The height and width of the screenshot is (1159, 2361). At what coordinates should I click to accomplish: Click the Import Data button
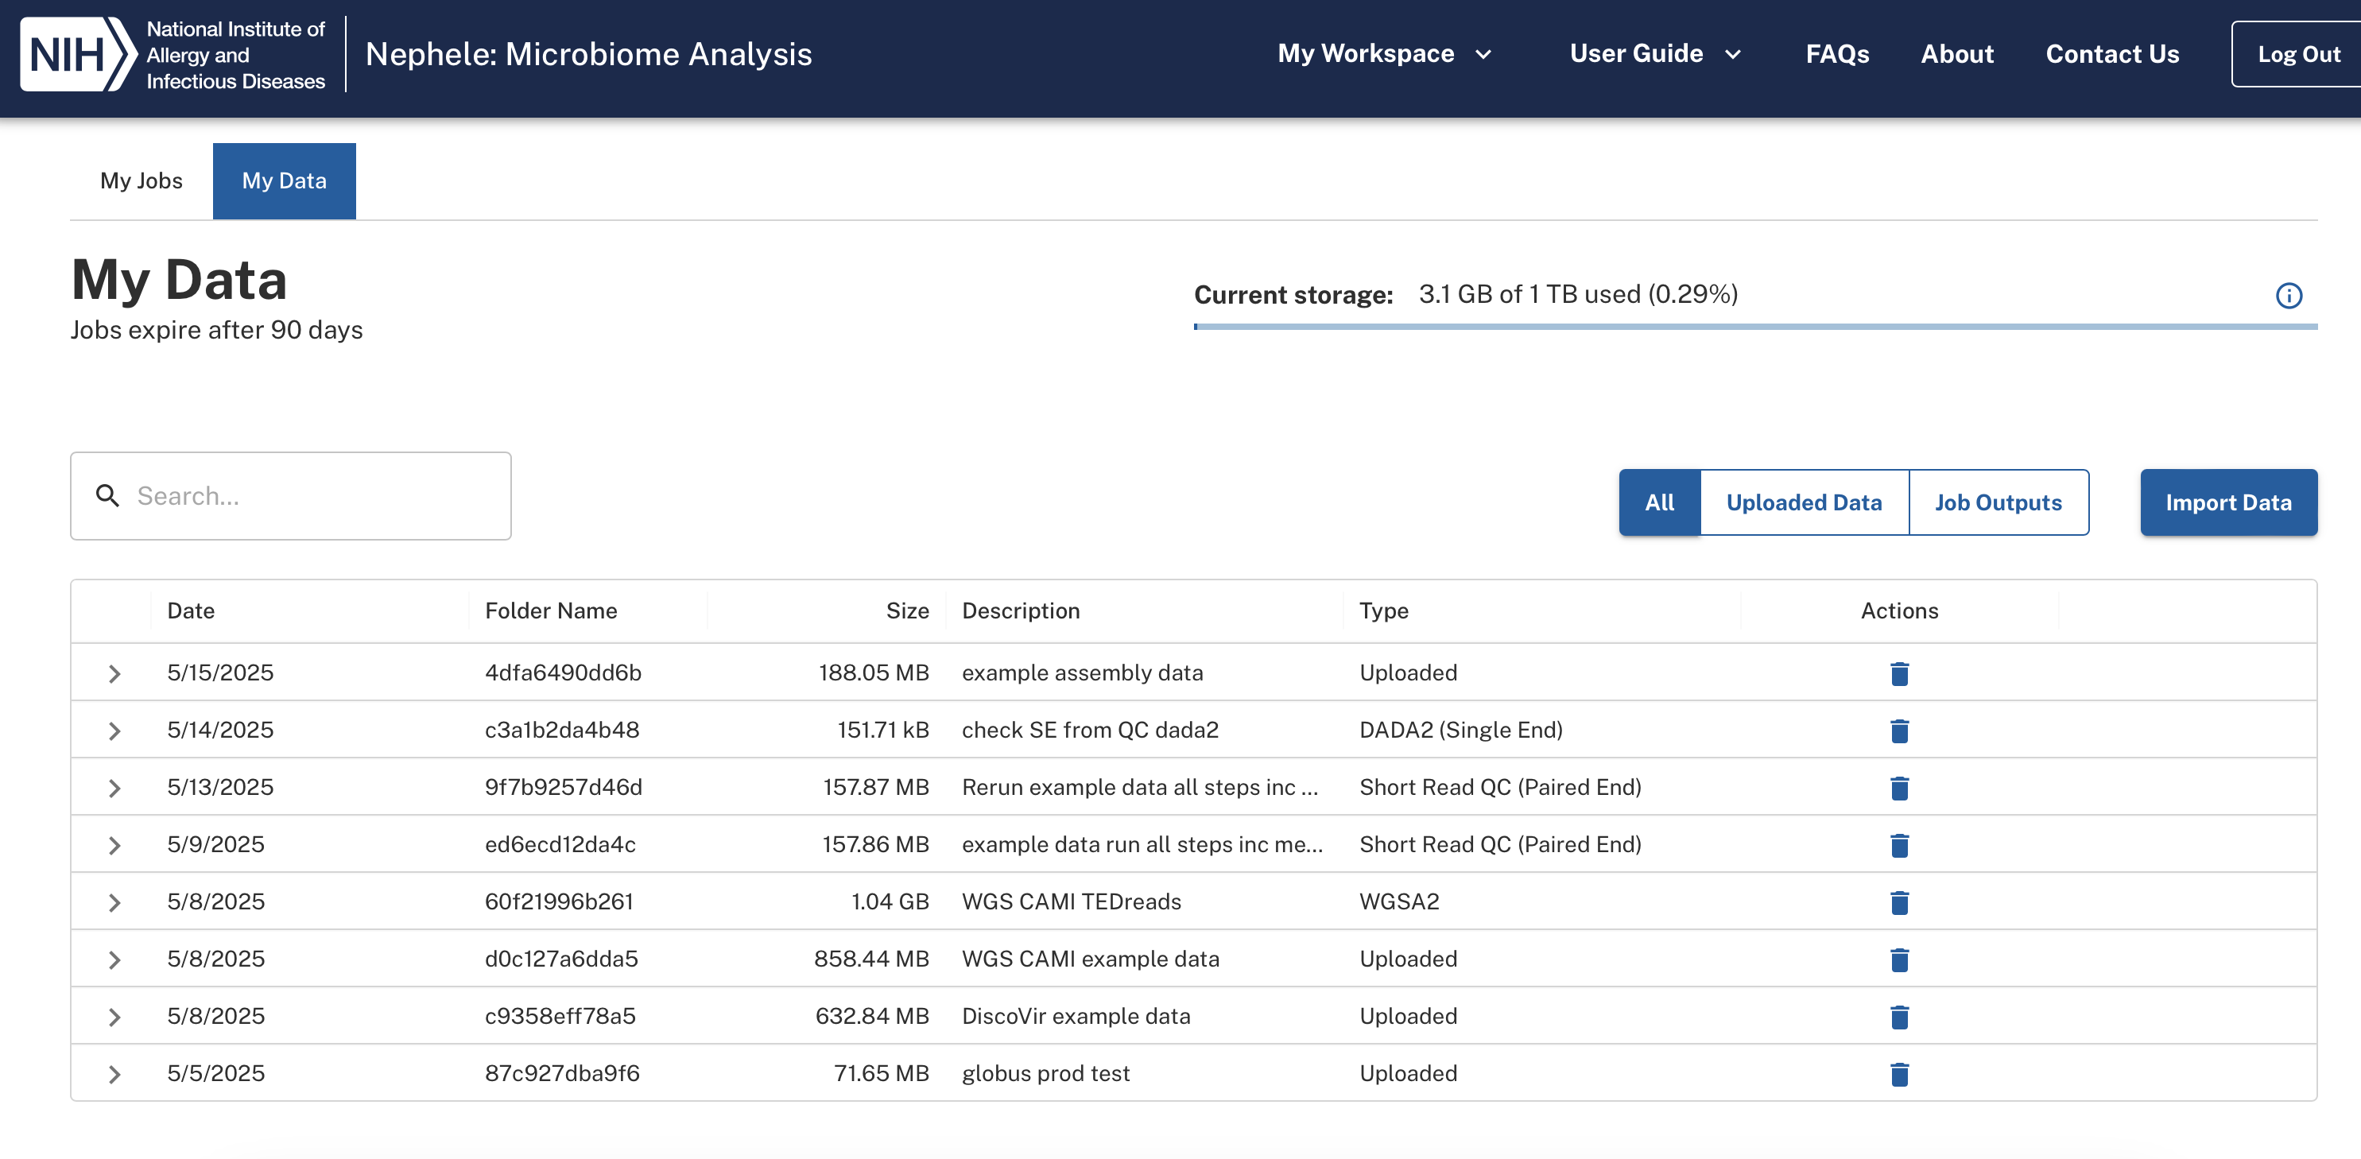pyautogui.click(x=2227, y=502)
